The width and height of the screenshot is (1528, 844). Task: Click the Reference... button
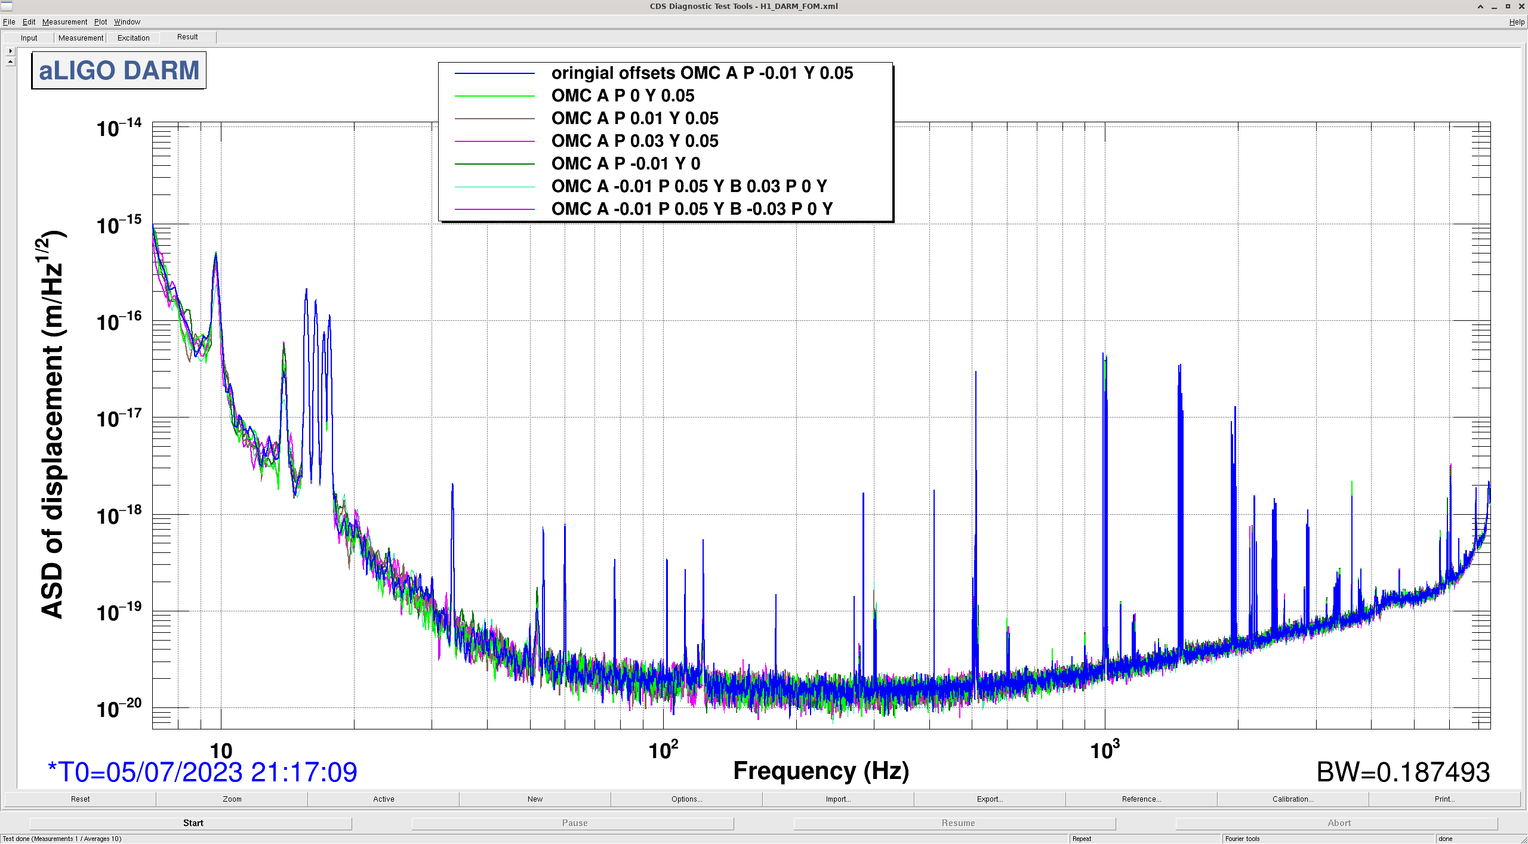1141,799
